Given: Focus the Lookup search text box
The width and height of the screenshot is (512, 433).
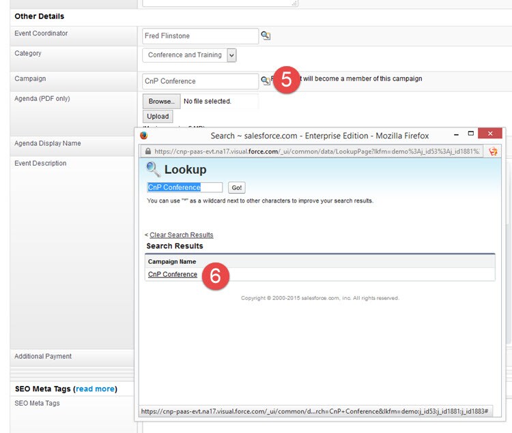Looking at the screenshot, I should click(x=185, y=187).
